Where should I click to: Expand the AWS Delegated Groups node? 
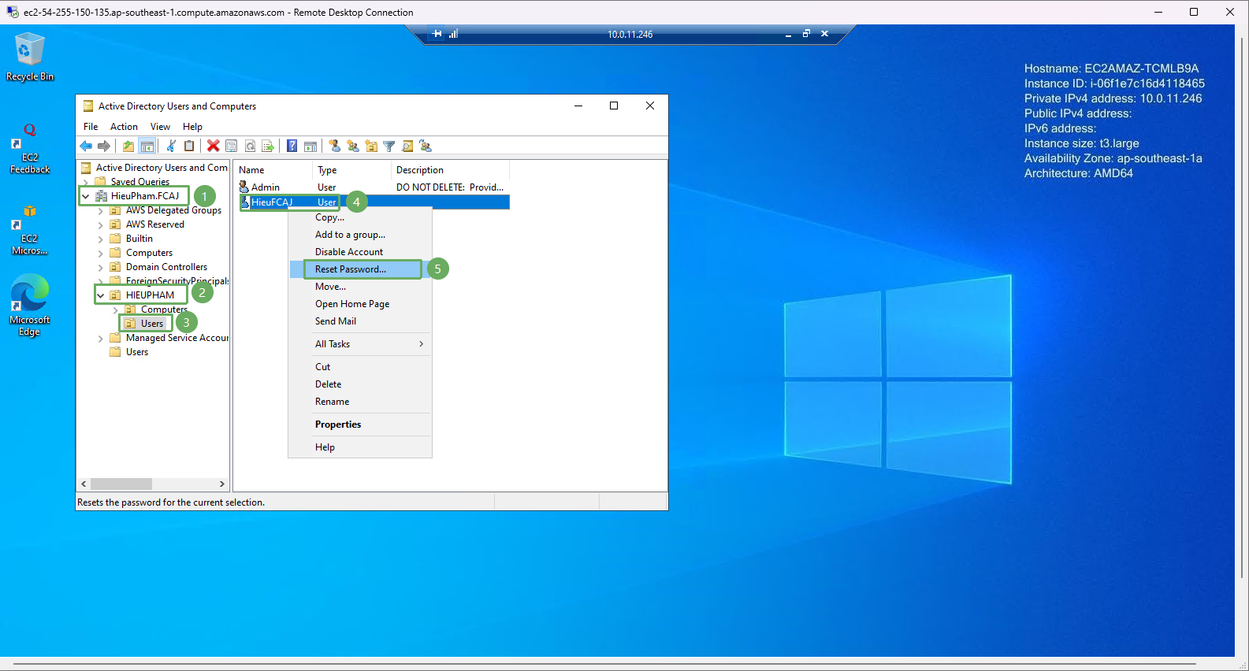(101, 210)
